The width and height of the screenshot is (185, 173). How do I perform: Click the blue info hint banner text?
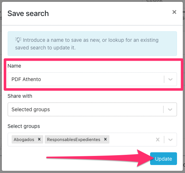click(x=87, y=44)
